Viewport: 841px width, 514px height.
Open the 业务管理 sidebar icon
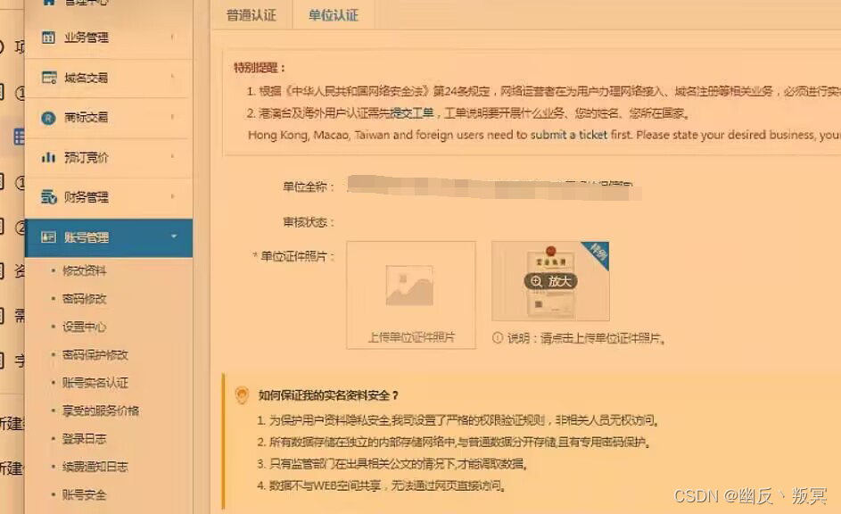click(48, 37)
